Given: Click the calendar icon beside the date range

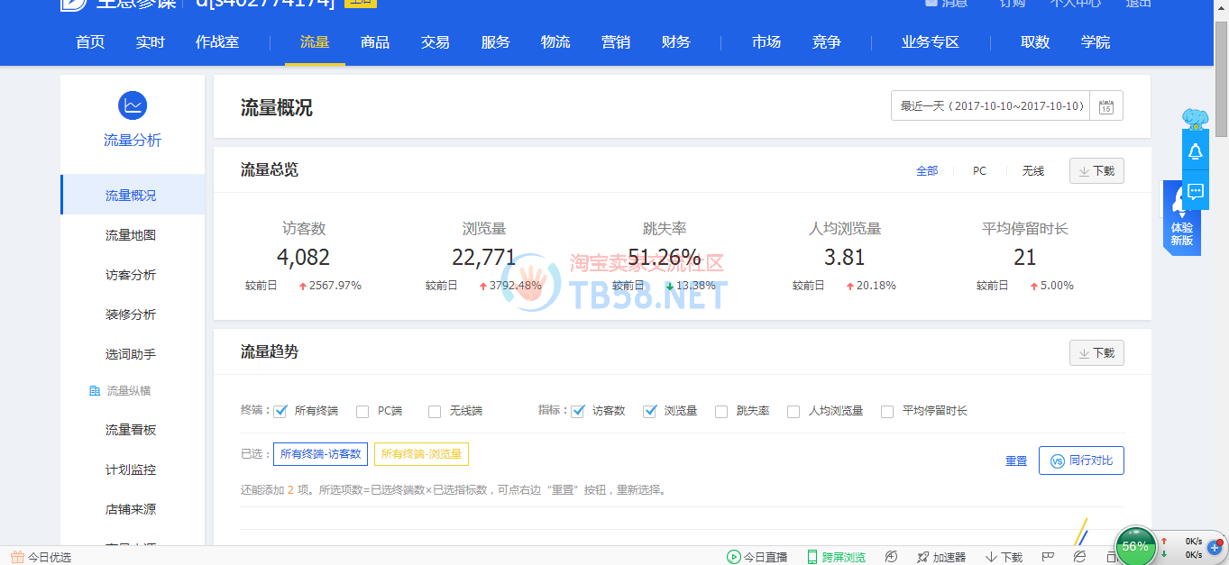Looking at the screenshot, I should click(x=1106, y=106).
